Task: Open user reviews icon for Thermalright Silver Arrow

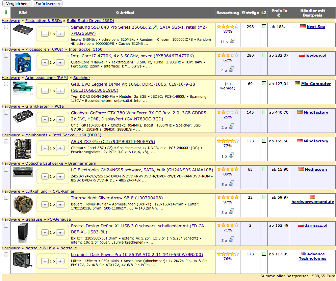Action: 232,212
